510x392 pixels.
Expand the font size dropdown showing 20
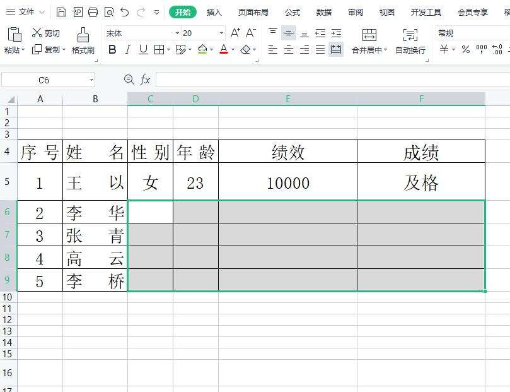(x=221, y=33)
